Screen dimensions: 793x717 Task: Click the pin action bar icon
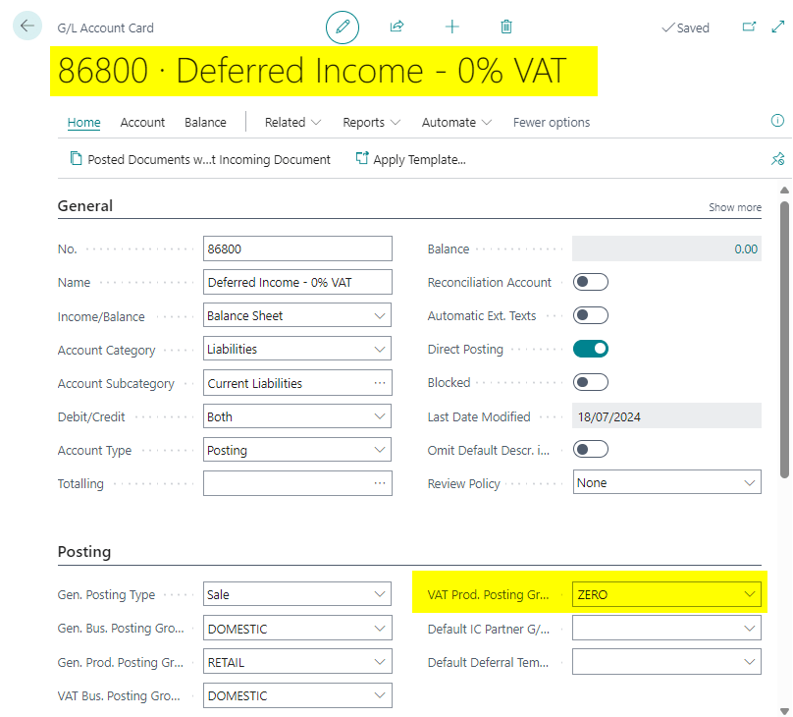click(777, 159)
